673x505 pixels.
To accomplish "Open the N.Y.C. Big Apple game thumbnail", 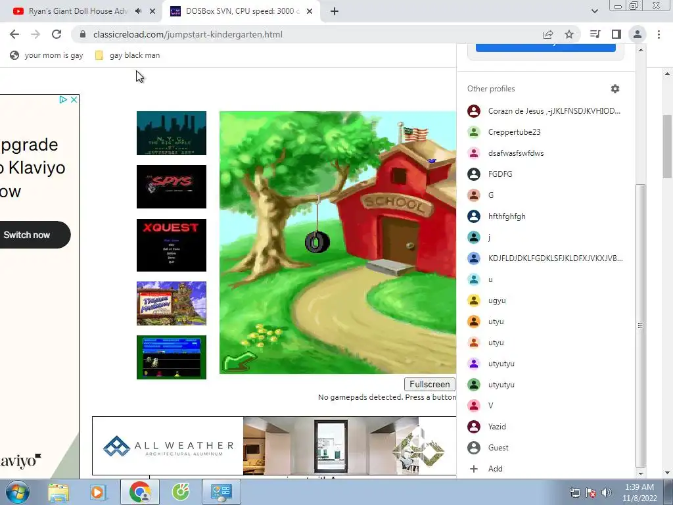I will [x=172, y=133].
